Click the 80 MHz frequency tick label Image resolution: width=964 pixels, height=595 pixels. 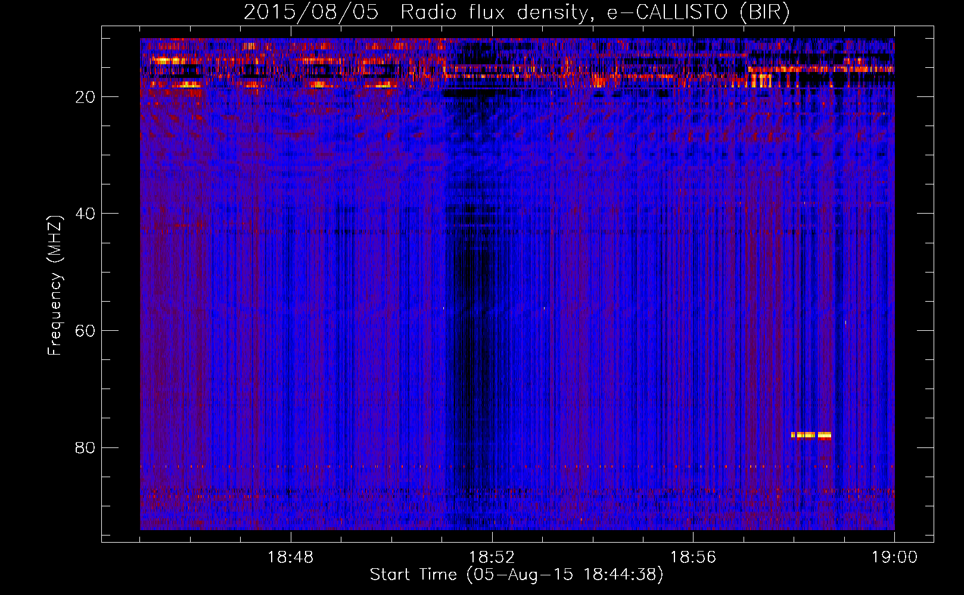click(85, 447)
